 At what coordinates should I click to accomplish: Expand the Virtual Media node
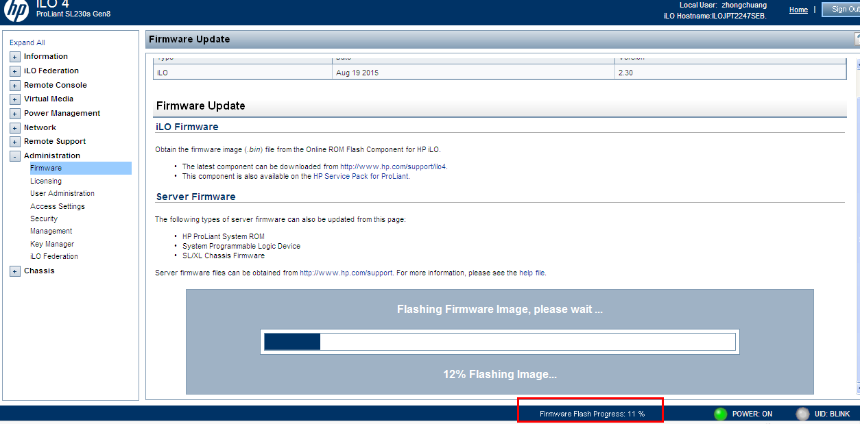pos(14,99)
